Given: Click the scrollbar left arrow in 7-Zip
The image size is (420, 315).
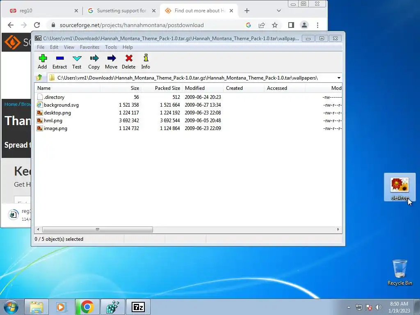Looking at the screenshot, I should (38, 230).
